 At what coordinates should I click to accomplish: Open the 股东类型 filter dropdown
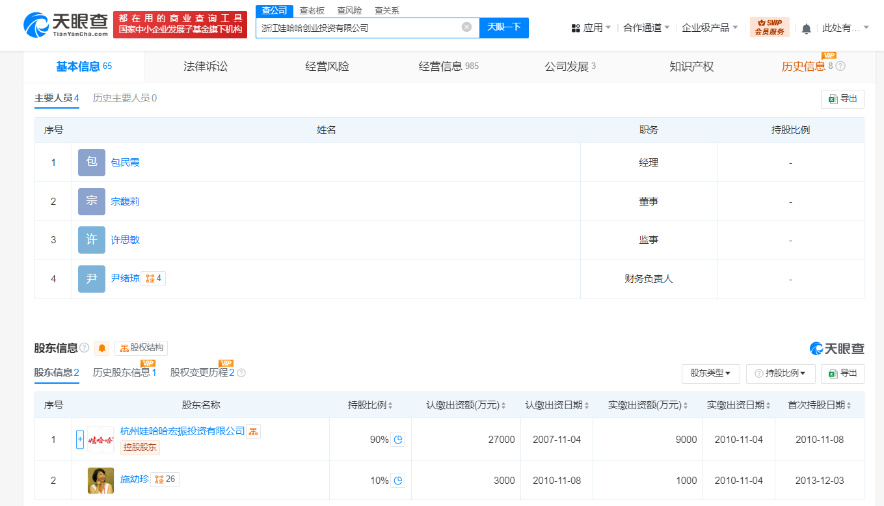click(x=711, y=373)
